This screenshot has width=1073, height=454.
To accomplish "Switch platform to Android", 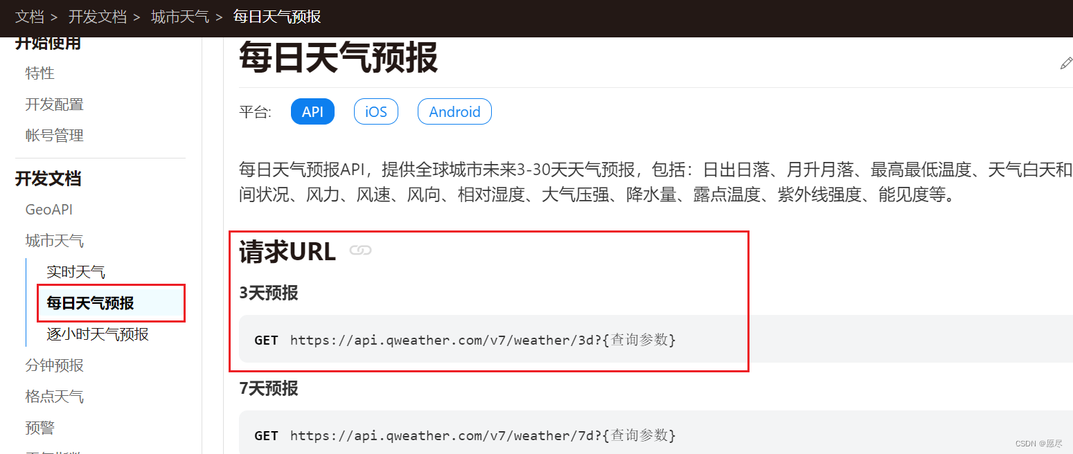I will click(x=454, y=111).
